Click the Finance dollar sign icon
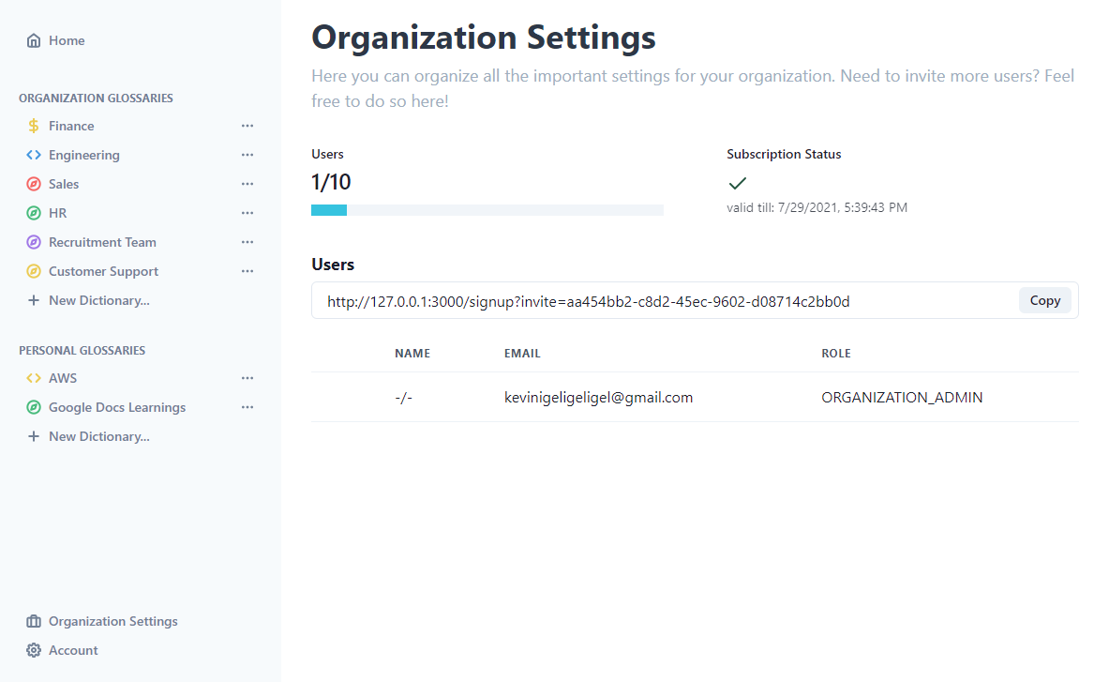Screen dimensions: 1109x682 point(34,126)
